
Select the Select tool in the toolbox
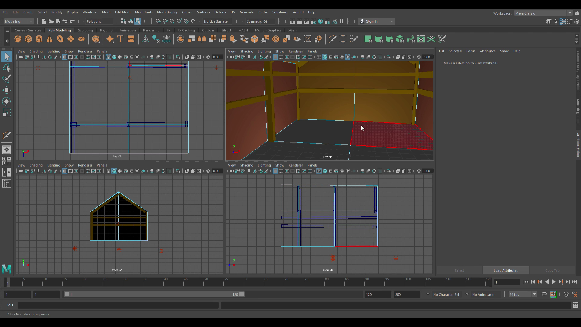point(7,56)
